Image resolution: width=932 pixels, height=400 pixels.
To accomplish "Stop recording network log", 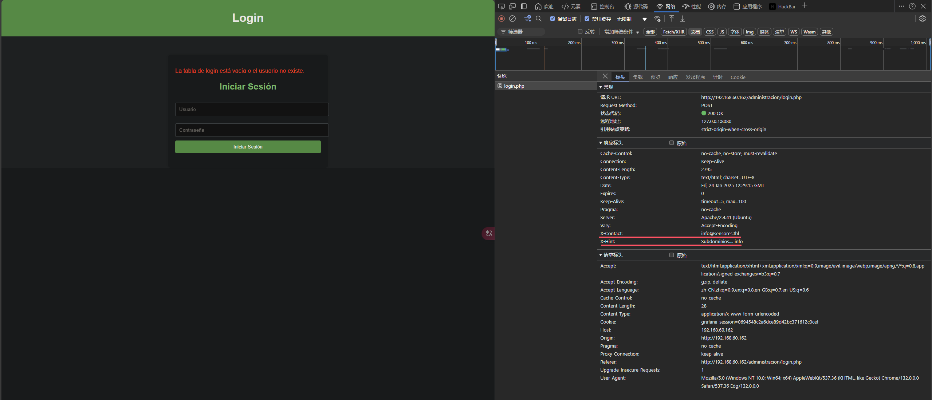I will tap(502, 19).
